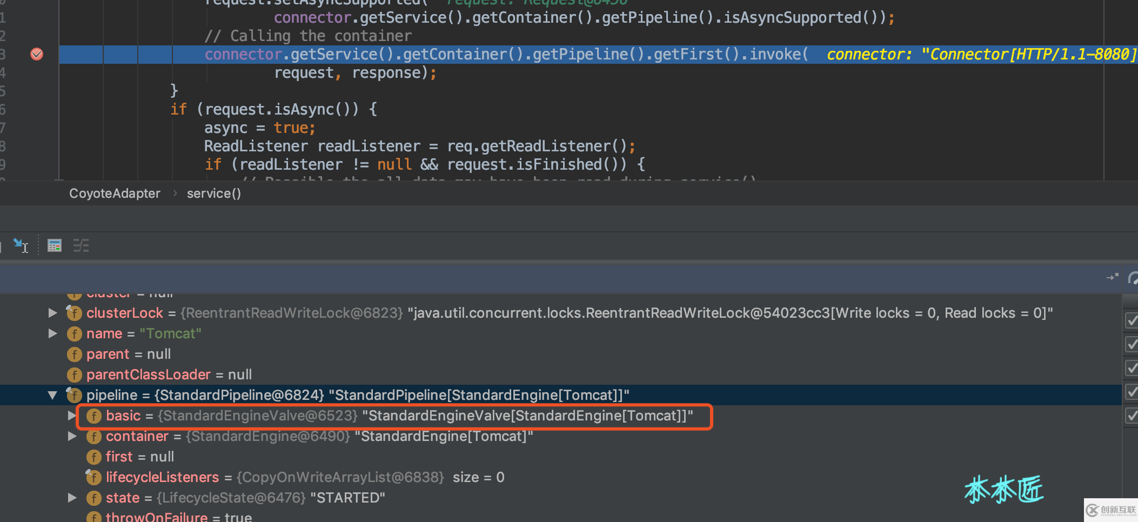The width and height of the screenshot is (1138, 522).
Task: Click the 'if (request.isAsync()) {' line
Action: pos(274,109)
